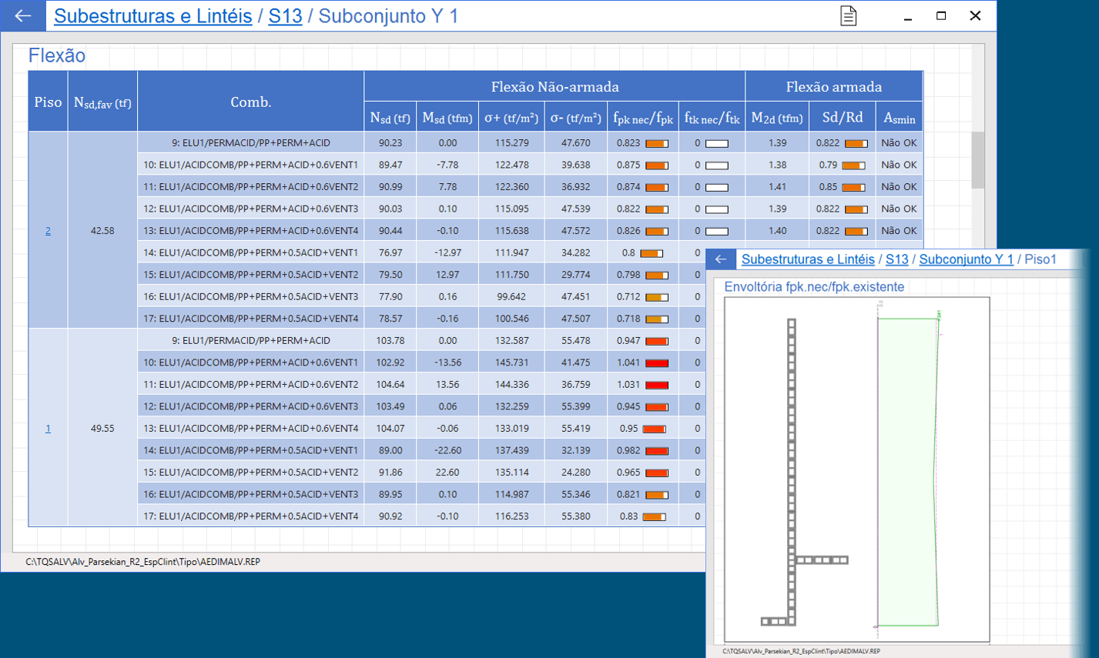Select row 9: ELU1/PERMACID with Nsd 90.23
Image resolution: width=1099 pixels, height=658 pixels.
[250, 142]
